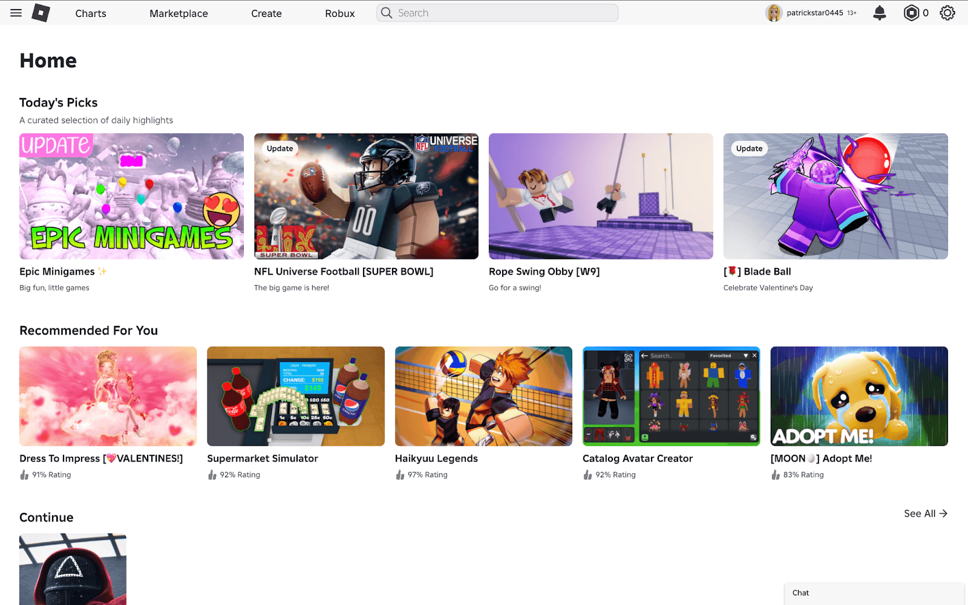
Task: Click Catalog Avatar Creator title text
Action: pyautogui.click(x=638, y=459)
